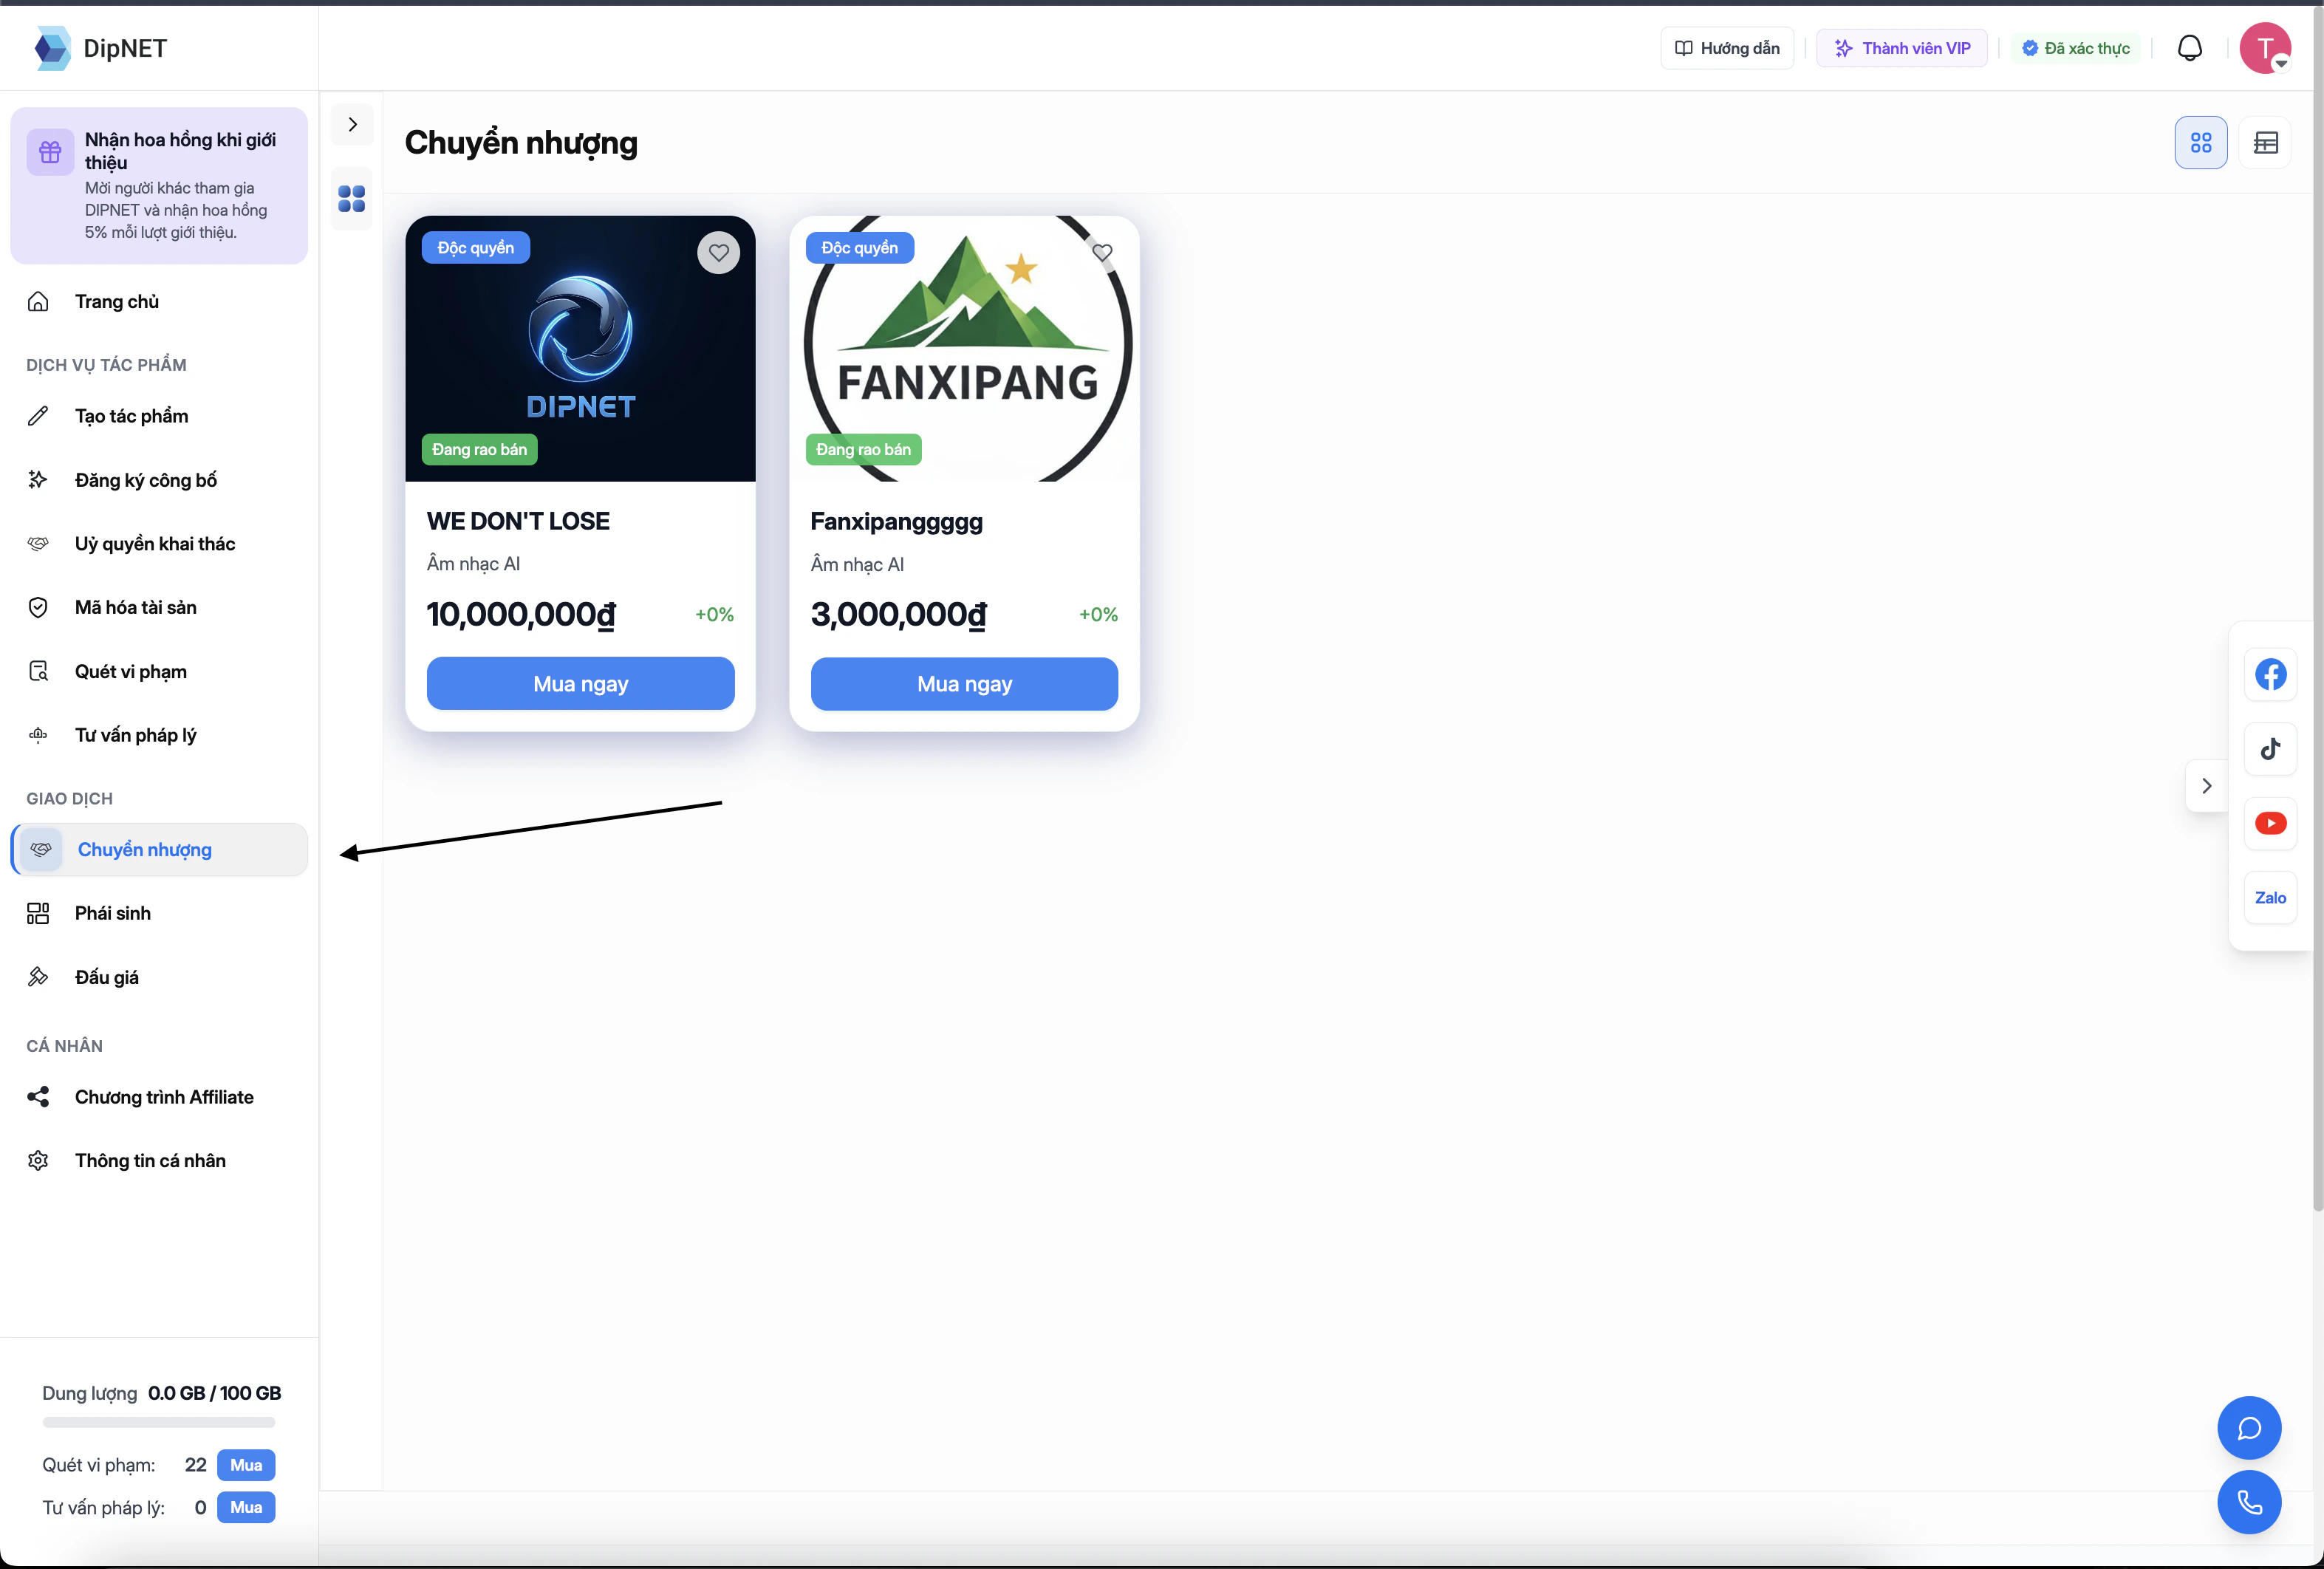Click the Chuyển nhượng page heading
This screenshot has height=1569, width=2324.
(x=521, y=143)
